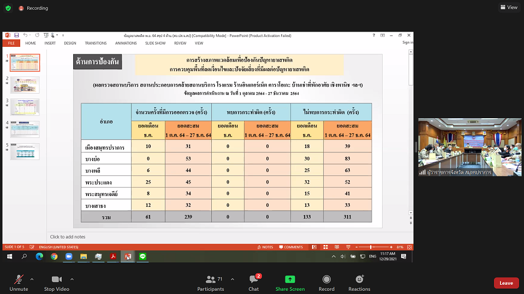Expand video options arrow next to Stop Video
This screenshot has width=524, height=294.
pyautogui.click(x=72, y=279)
